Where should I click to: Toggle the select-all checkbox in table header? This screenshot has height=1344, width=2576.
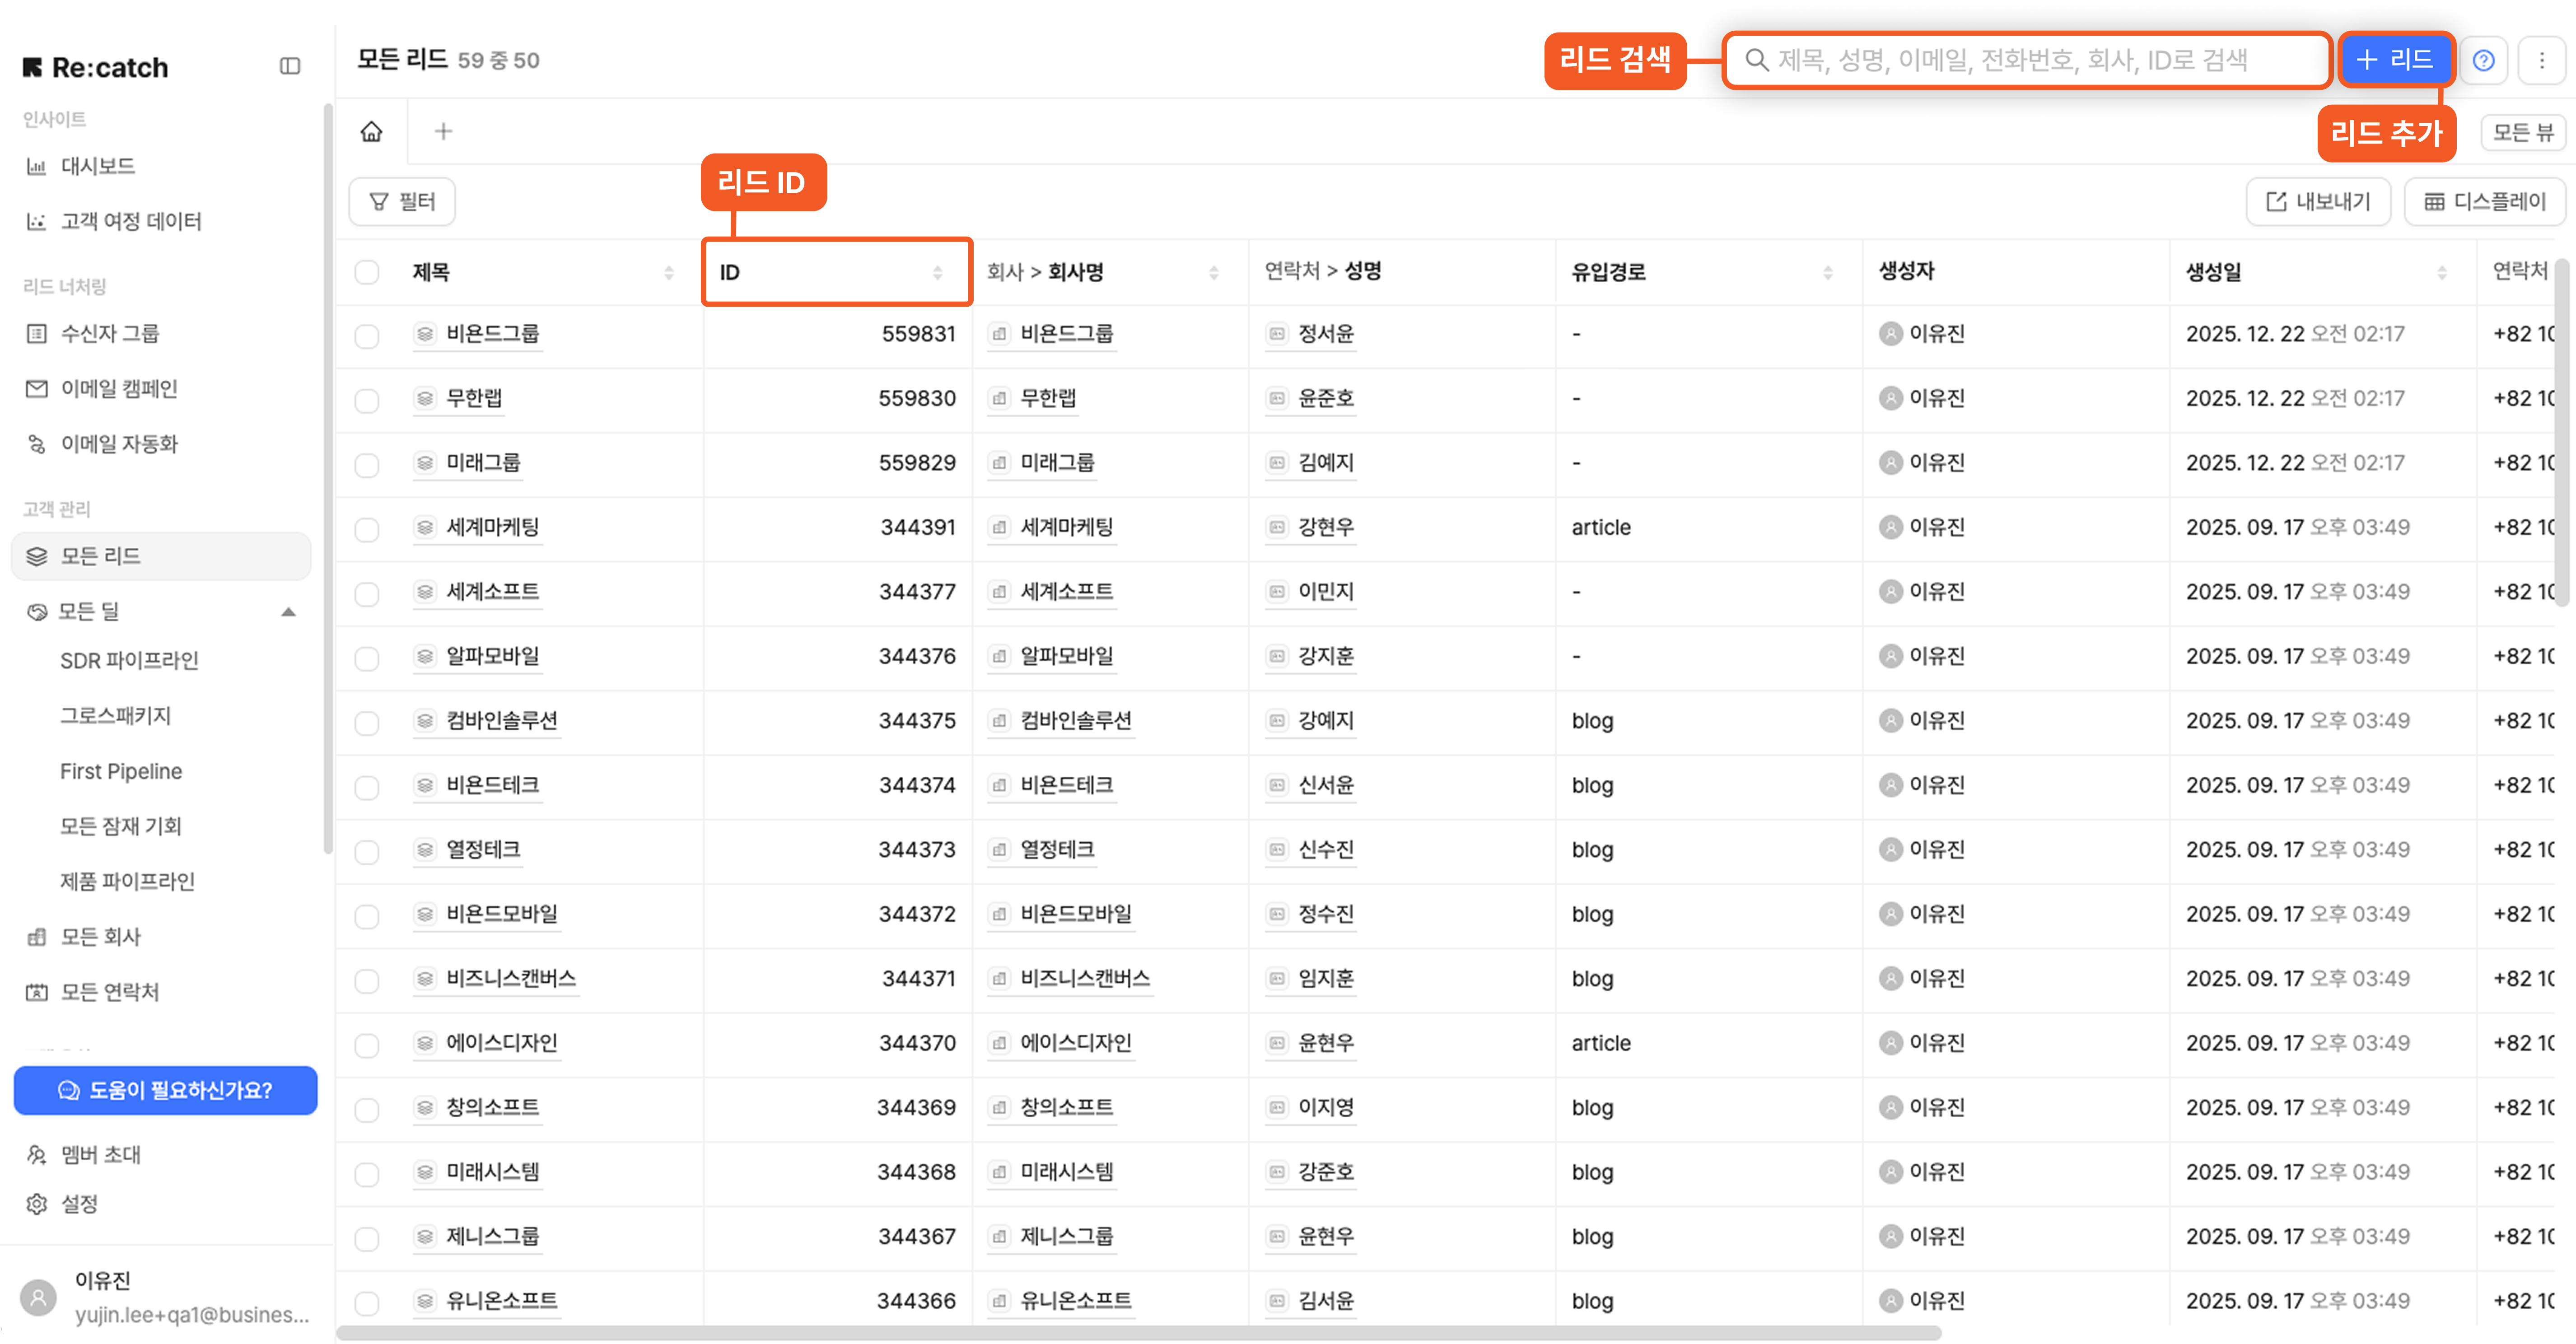point(367,272)
